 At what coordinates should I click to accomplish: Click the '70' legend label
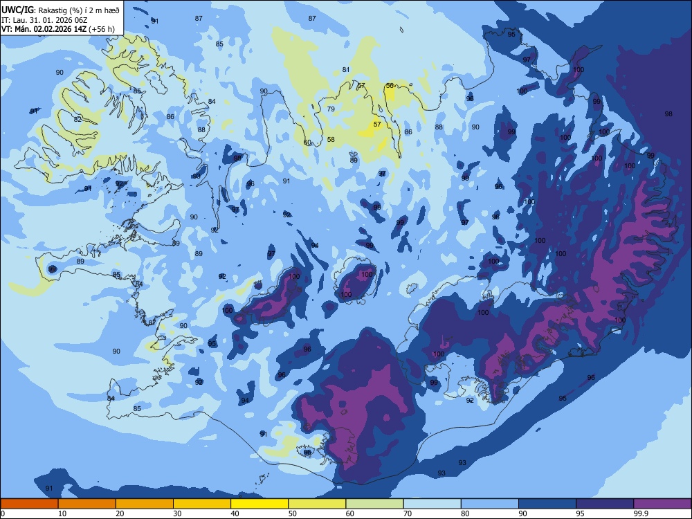(x=408, y=513)
